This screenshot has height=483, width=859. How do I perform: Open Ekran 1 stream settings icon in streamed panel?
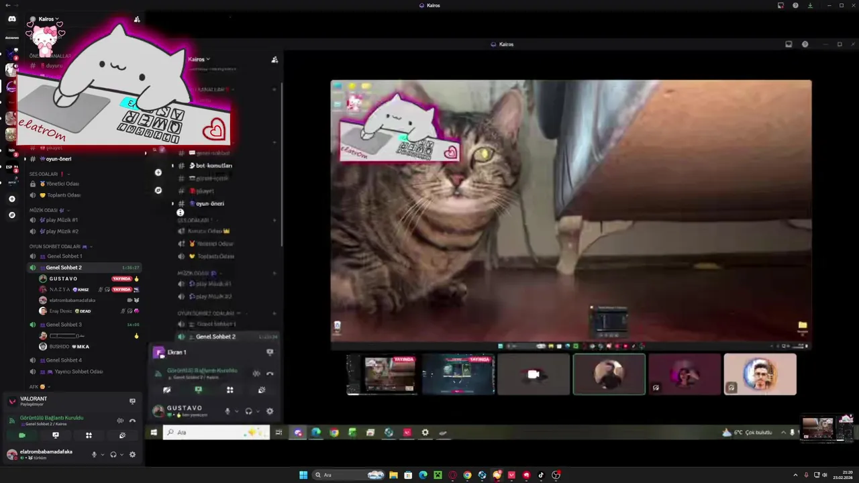(270, 352)
